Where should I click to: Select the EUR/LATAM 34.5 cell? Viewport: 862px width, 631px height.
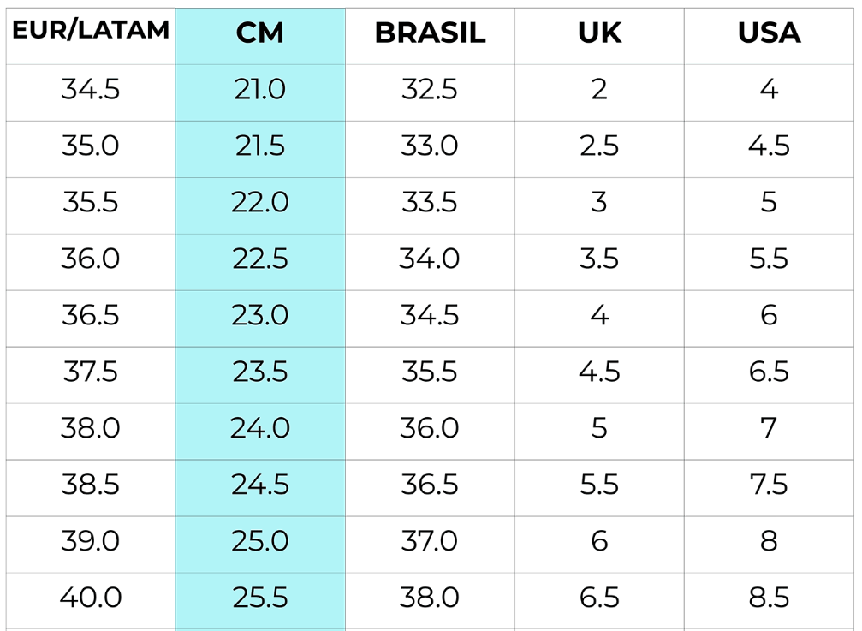tap(90, 89)
